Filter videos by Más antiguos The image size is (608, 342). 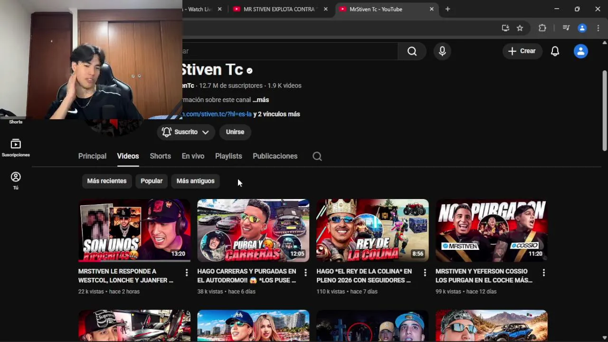pyautogui.click(x=196, y=181)
